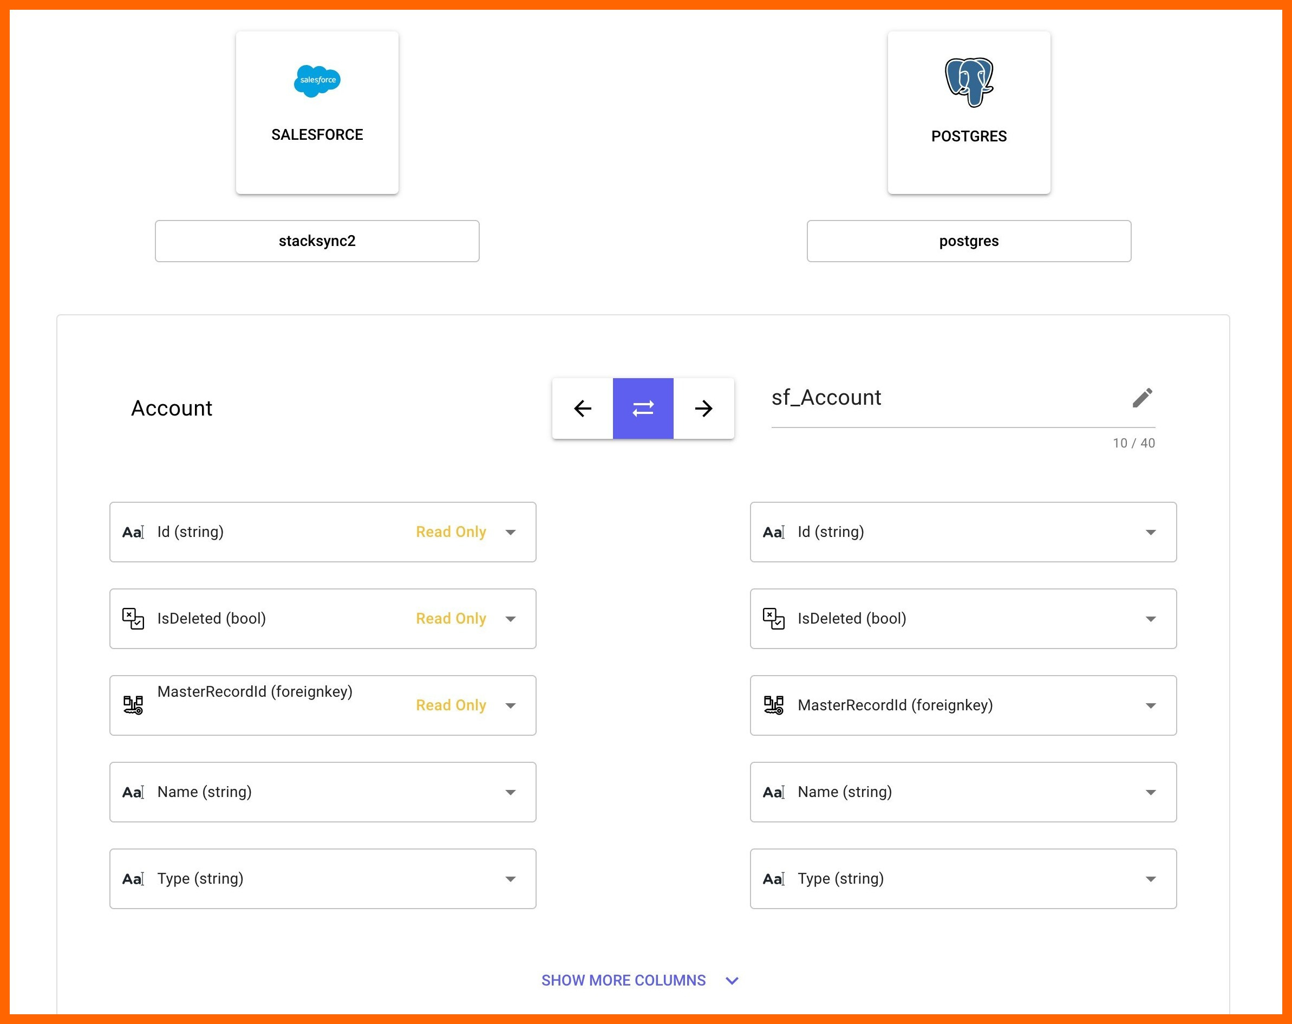Click bool icon in Postgres IsDeleted field
The width and height of the screenshot is (1292, 1024).
coord(773,618)
